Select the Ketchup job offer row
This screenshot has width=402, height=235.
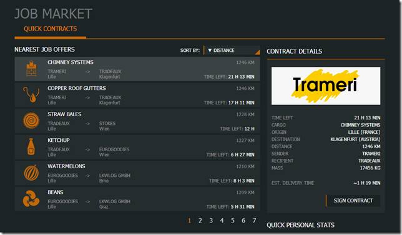tap(137, 147)
